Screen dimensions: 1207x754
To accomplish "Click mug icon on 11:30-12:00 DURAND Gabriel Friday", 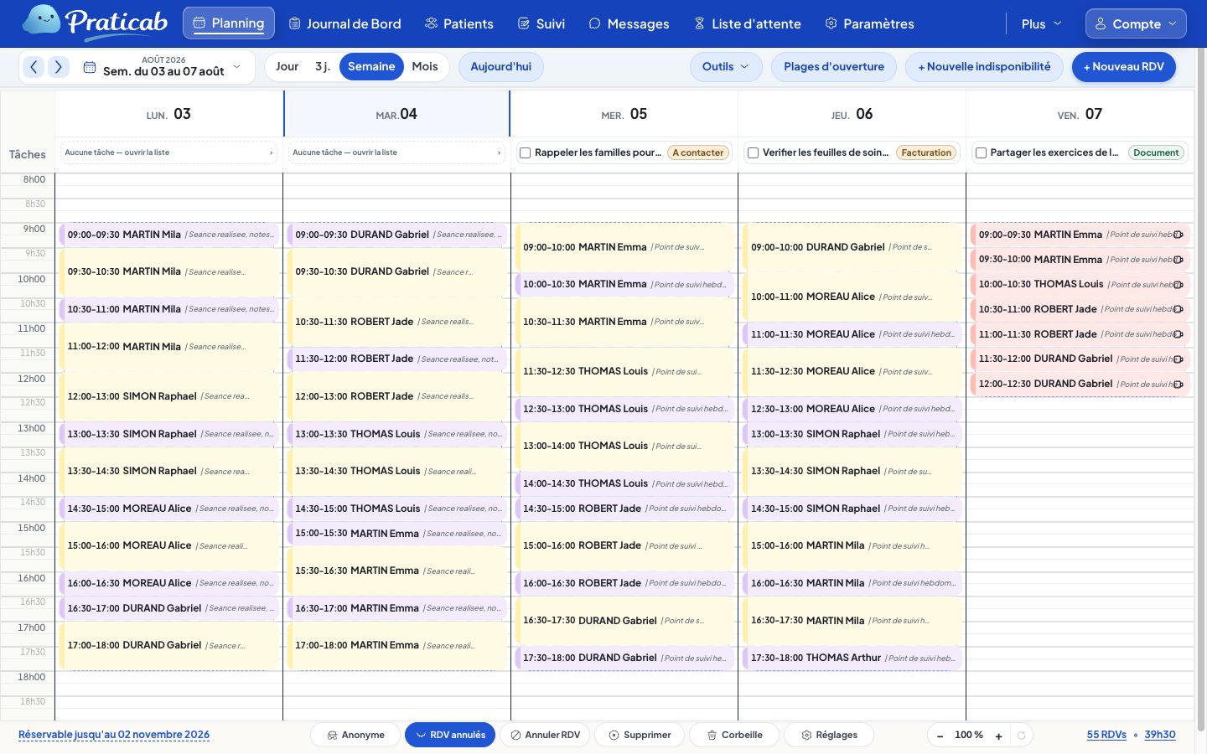I will tap(1178, 359).
